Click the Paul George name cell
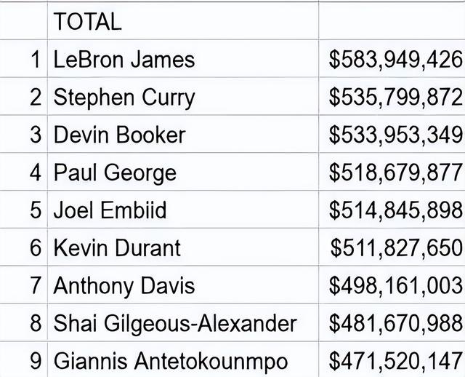The height and width of the screenshot is (377, 465). click(x=183, y=172)
